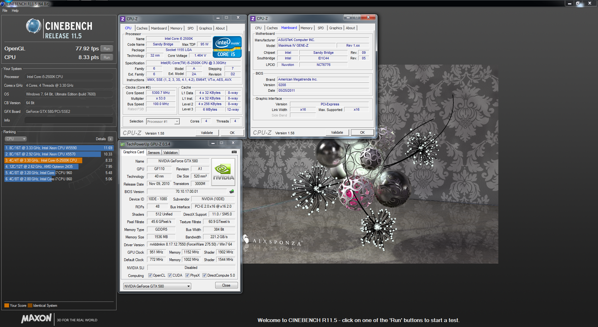Click the BIOS save icon in GPU-Z
598x327 pixels.
point(232,191)
